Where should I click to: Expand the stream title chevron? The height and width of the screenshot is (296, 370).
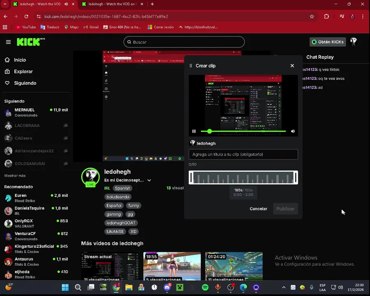[x=149, y=180]
